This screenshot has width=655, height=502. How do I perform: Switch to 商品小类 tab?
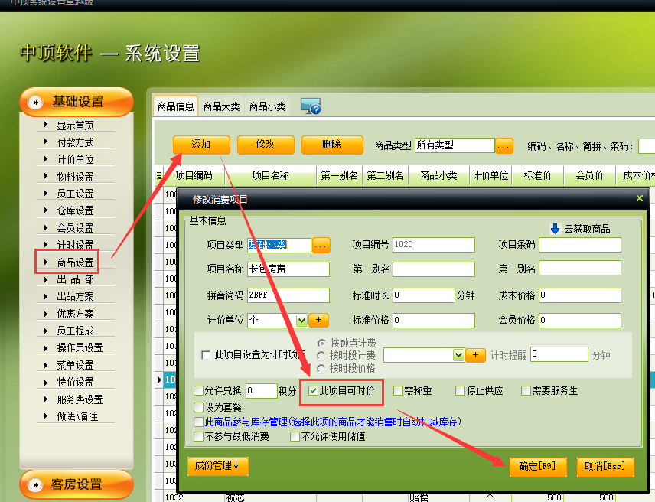[267, 106]
